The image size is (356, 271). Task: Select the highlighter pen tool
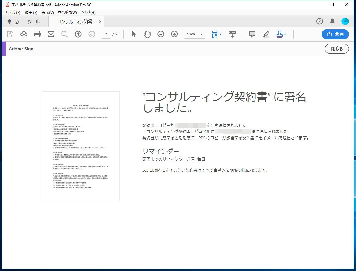click(x=266, y=34)
